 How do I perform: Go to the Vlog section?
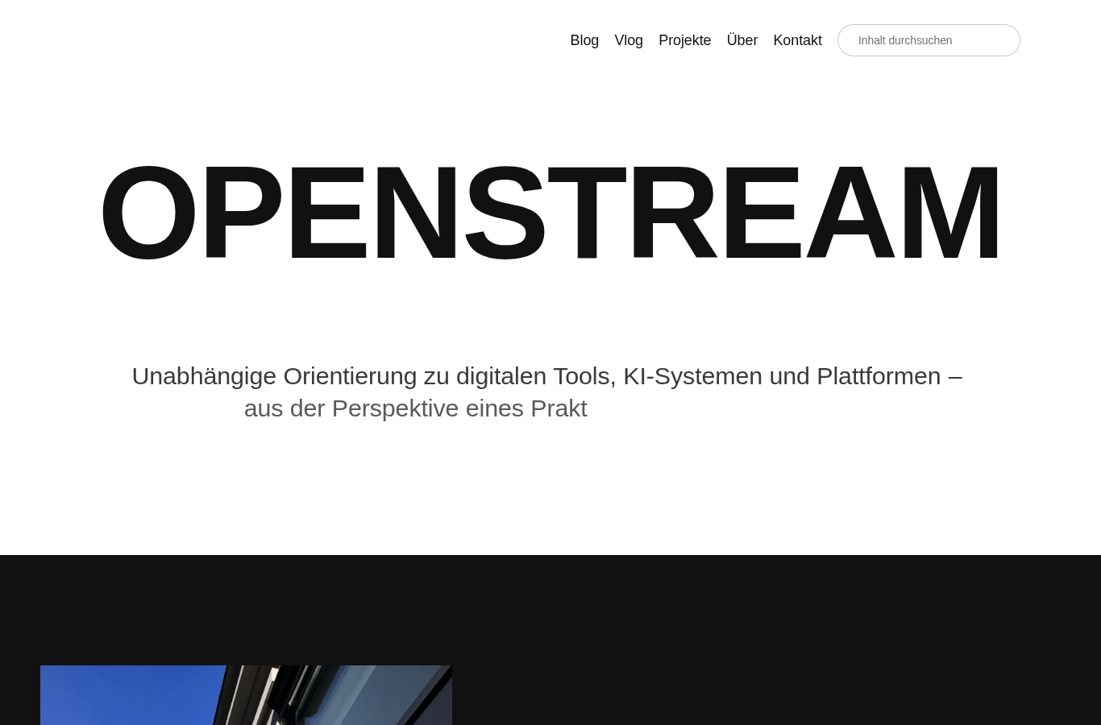[629, 40]
